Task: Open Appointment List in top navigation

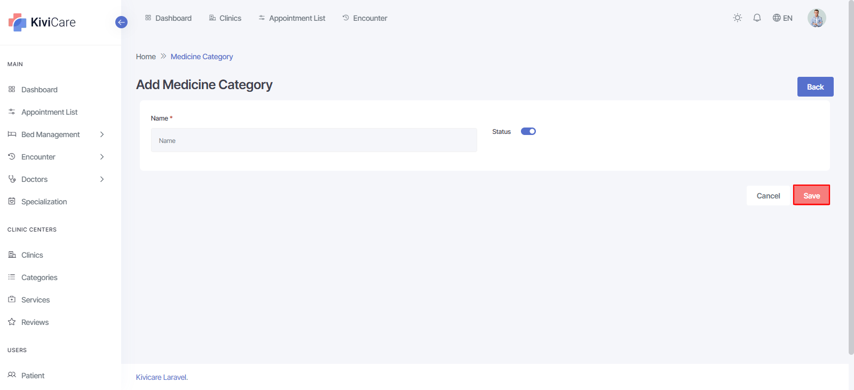Action: pyautogui.click(x=292, y=18)
